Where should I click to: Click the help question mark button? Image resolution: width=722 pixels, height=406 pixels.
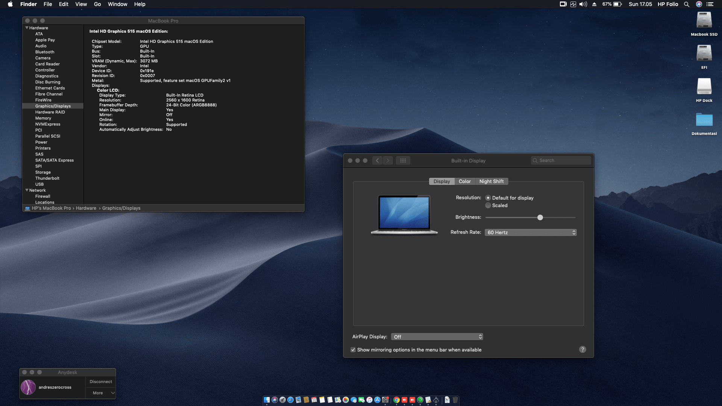click(582, 349)
